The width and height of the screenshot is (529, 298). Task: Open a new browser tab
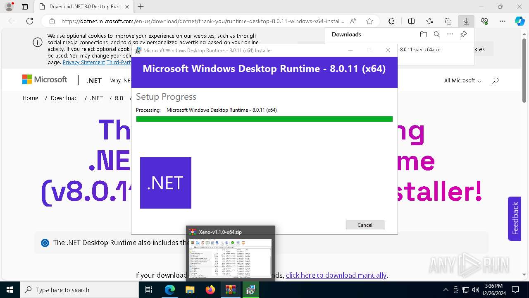point(141,7)
